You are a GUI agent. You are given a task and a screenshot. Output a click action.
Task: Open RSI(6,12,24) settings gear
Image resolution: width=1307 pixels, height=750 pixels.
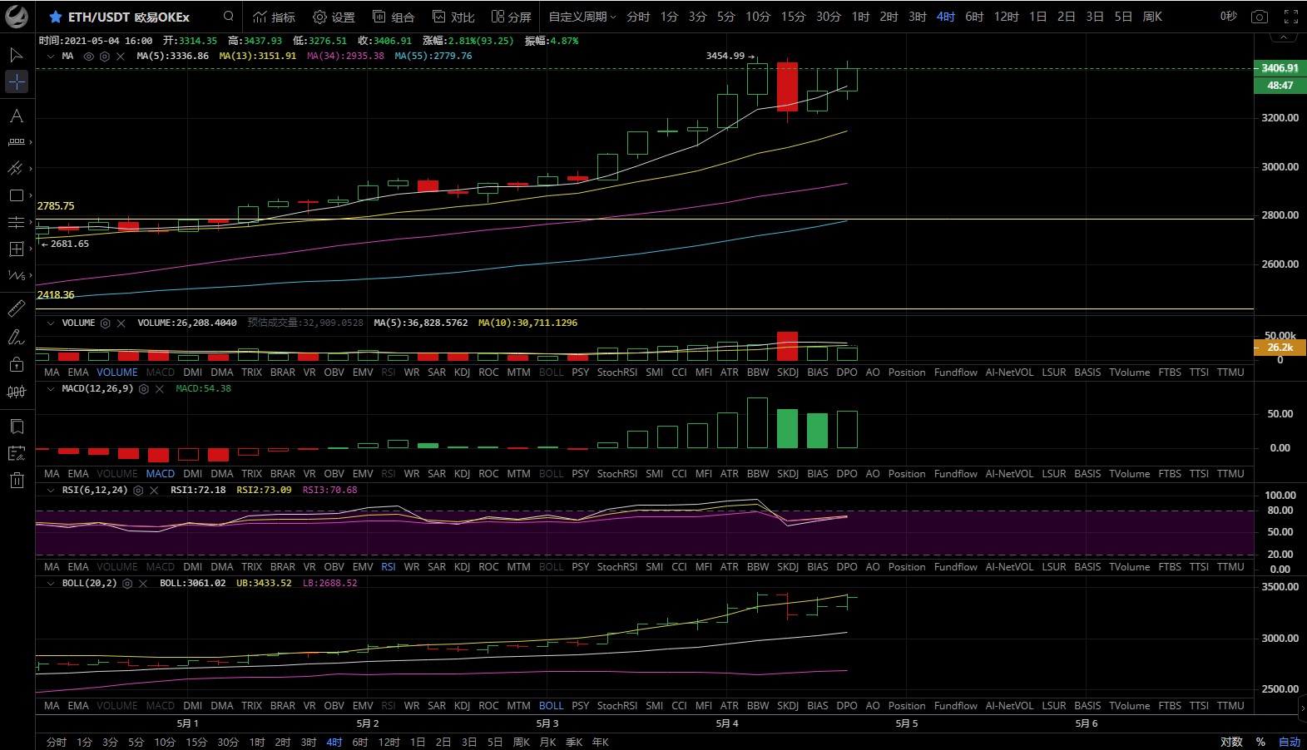pos(138,491)
